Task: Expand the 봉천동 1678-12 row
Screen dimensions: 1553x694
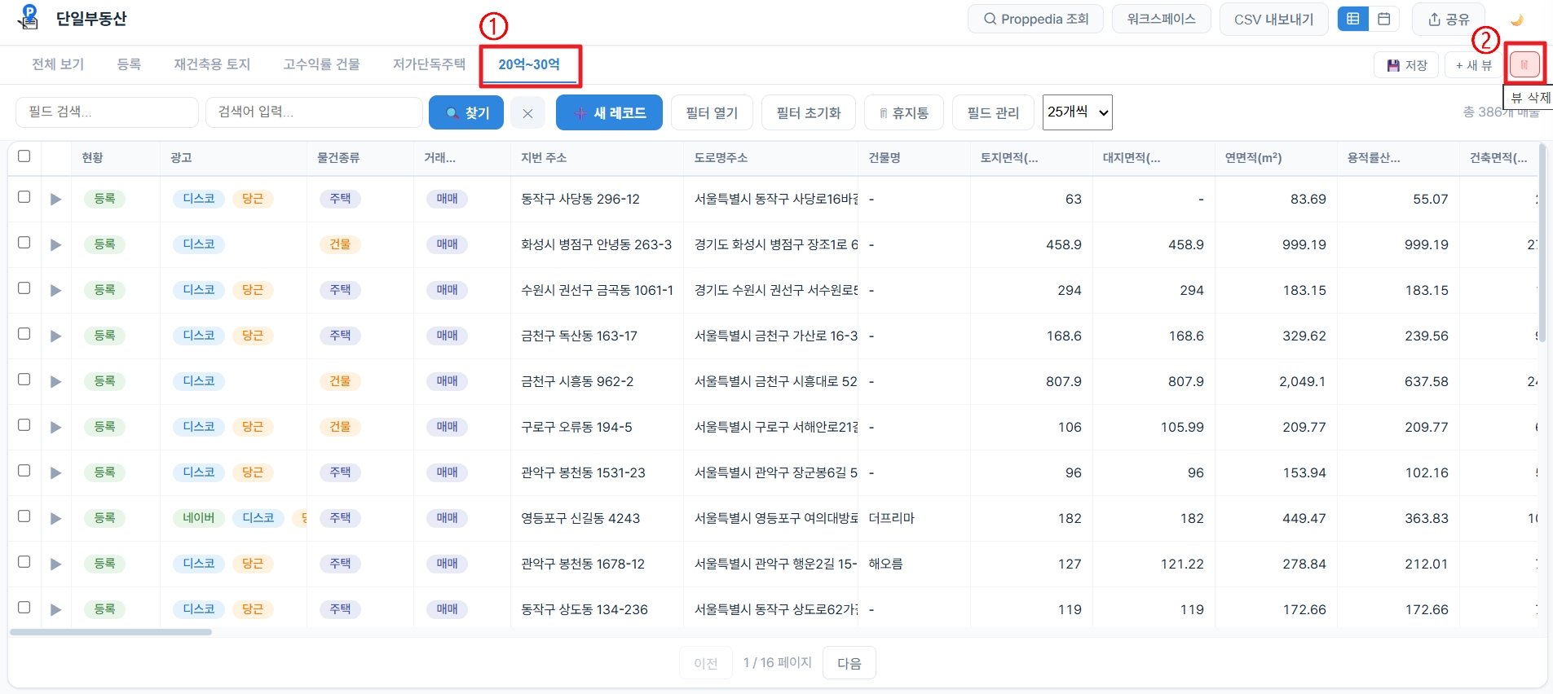Action: [x=55, y=564]
